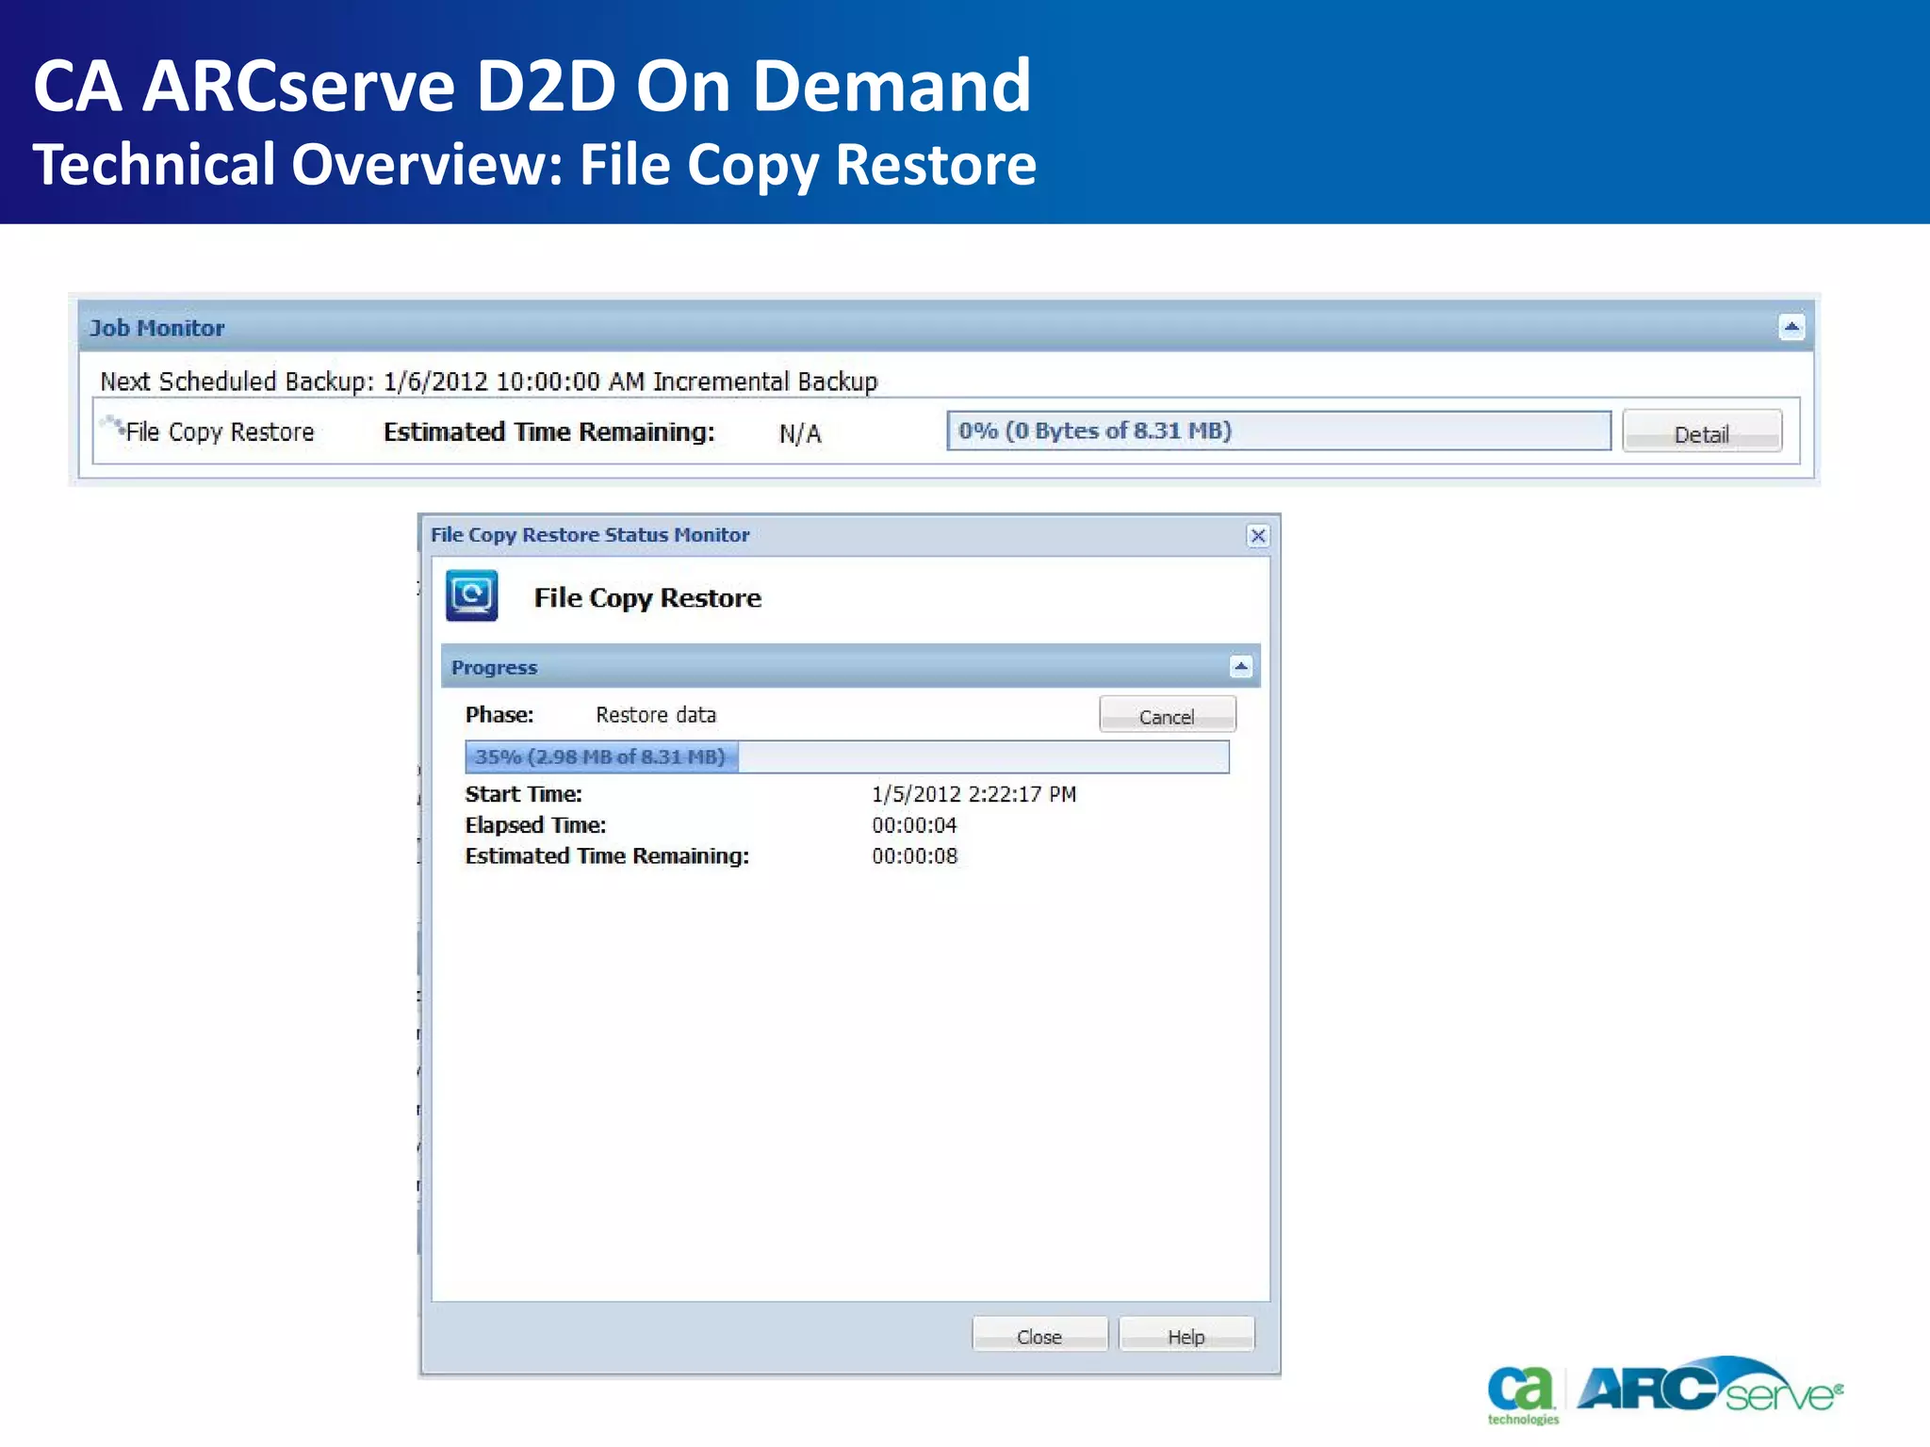Click the 35% restore progress bar

coord(847,756)
